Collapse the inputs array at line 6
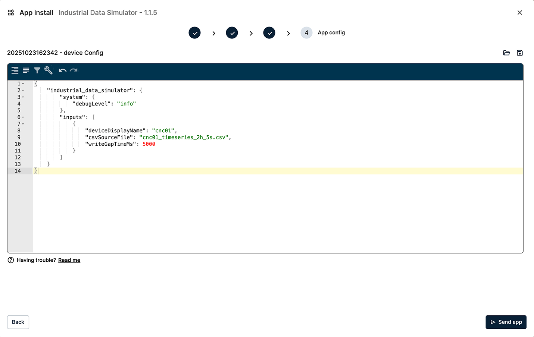Screen dimensions: 534x337 pyautogui.click(x=23, y=117)
